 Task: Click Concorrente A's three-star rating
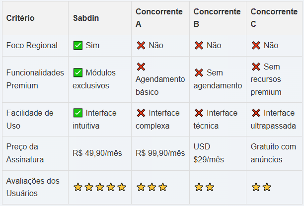[x=152, y=187]
